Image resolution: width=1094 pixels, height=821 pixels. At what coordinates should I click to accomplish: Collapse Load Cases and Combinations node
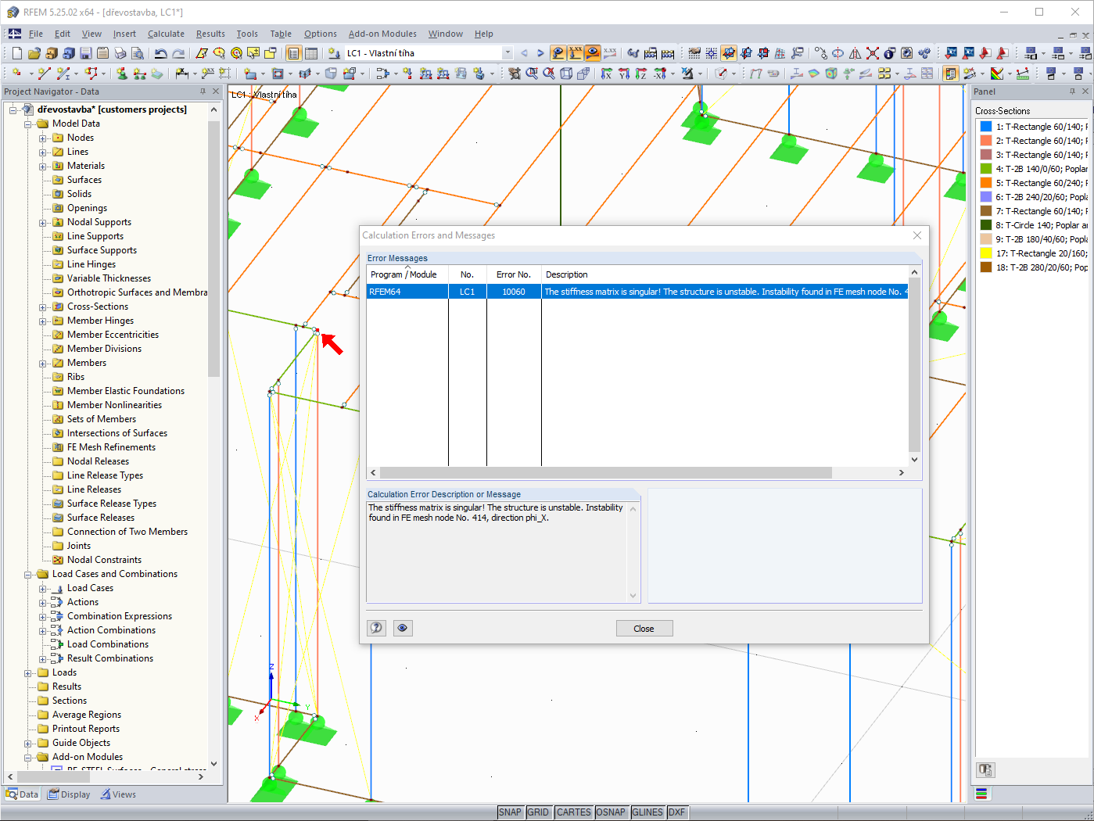28,574
